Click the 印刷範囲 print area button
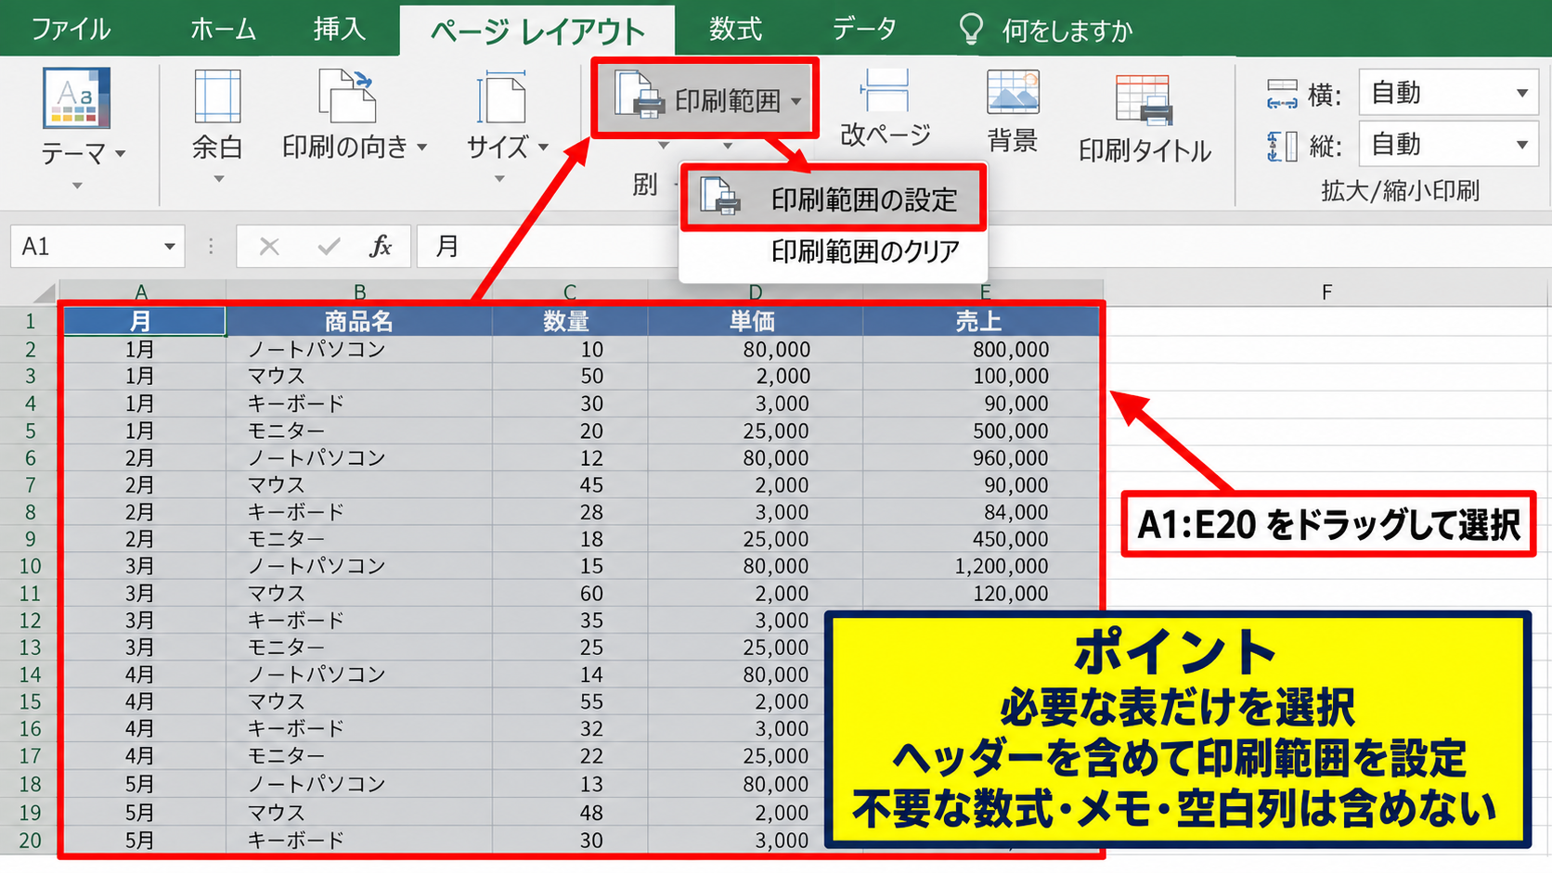Screen dimensions: 1552x873 705,99
